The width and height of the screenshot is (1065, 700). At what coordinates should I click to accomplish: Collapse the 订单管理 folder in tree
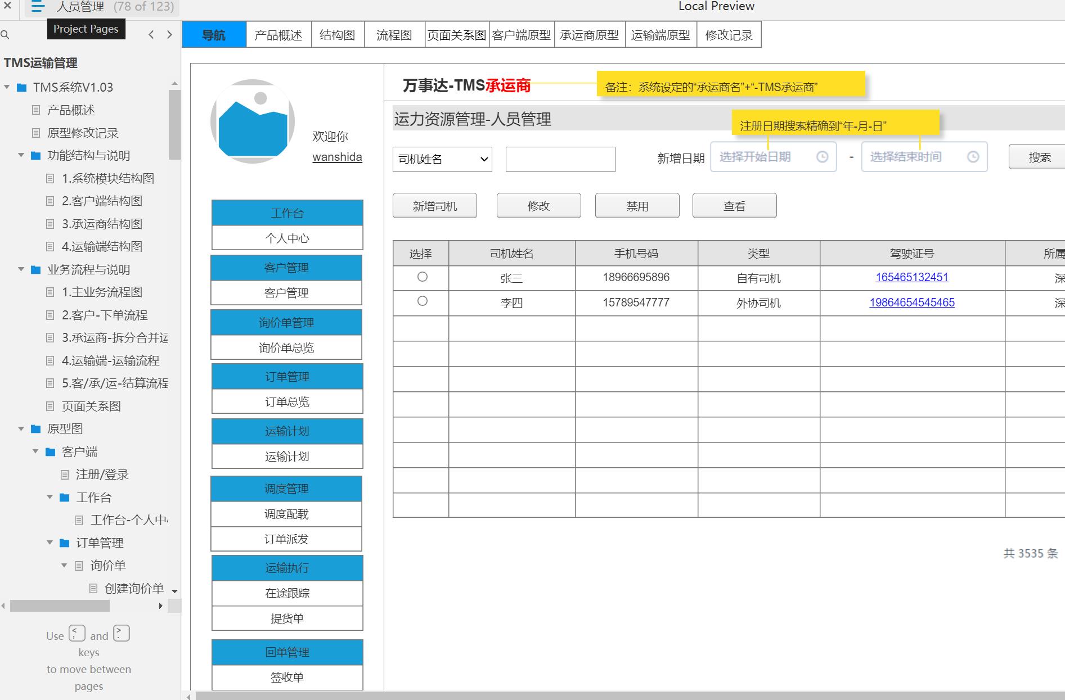point(50,543)
